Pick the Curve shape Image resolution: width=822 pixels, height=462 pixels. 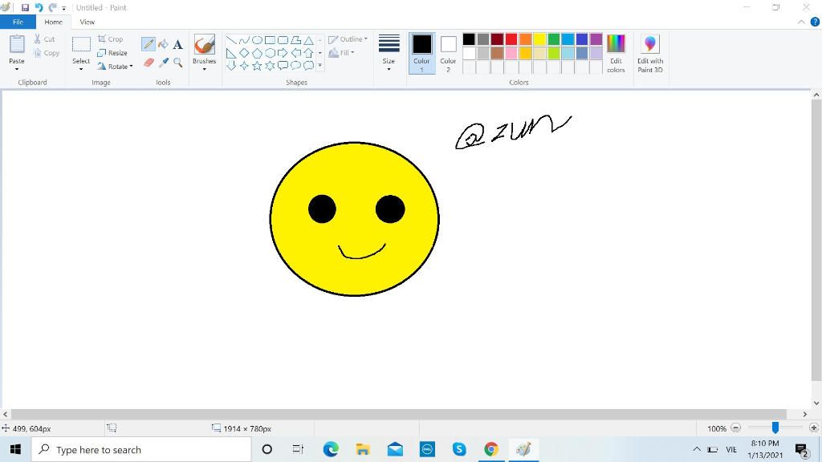[x=244, y=40]
